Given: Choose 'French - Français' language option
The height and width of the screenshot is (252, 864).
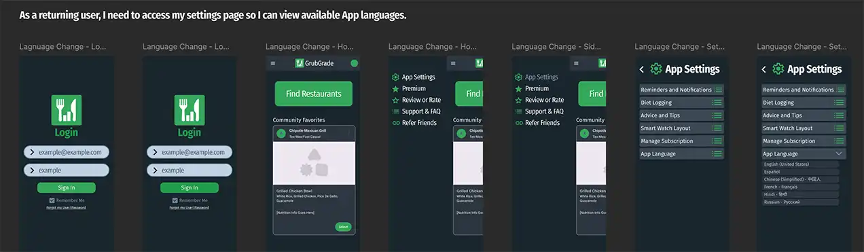Looking at the screenshot, I should click(x=800, y=187).
